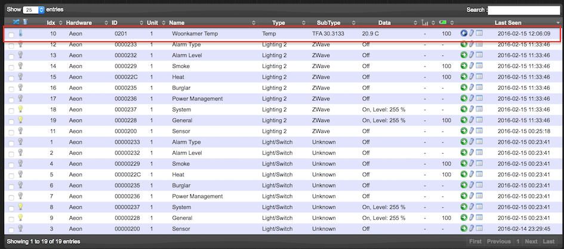564x249 pixels.
Task: Click the timestamp '2016-02-14 23:29:45'
Action: pos(524,228)
